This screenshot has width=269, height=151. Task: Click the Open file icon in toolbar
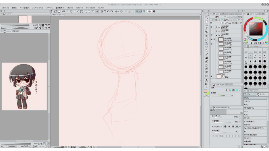click(55, 11)
